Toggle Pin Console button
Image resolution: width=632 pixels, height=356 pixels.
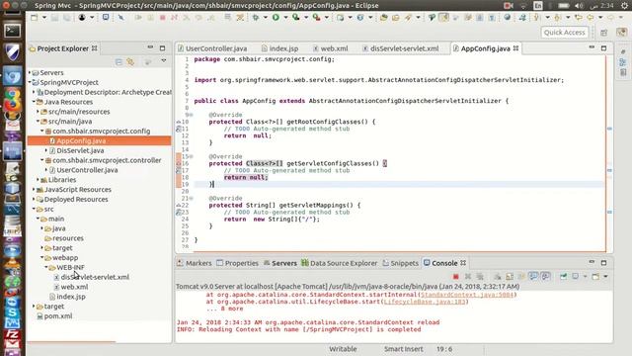(x=563, y=277)
